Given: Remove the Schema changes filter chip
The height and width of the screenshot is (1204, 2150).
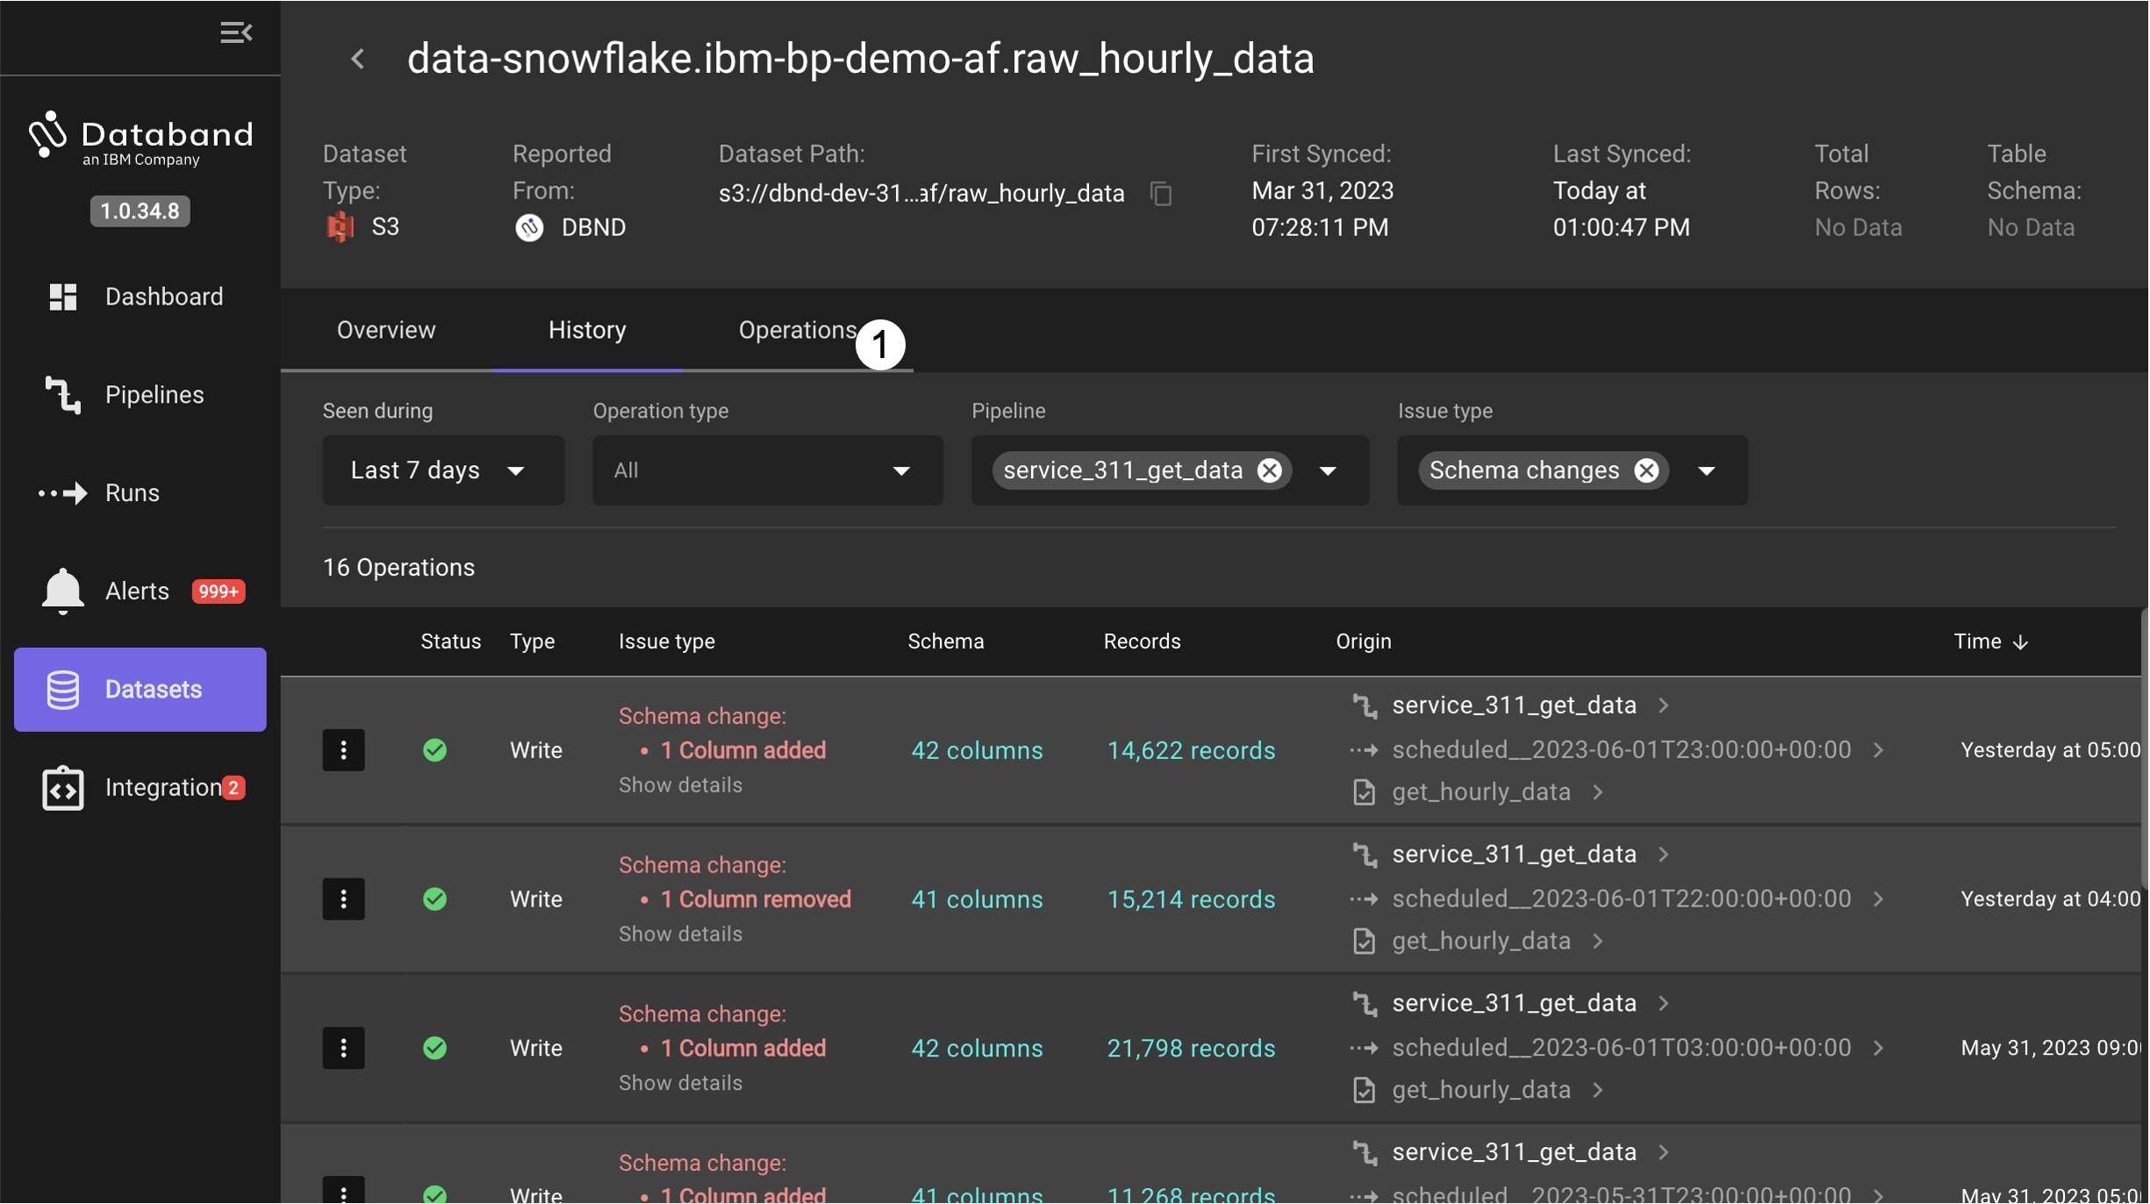Looking at the screenshot, I should coord(1646,470).
